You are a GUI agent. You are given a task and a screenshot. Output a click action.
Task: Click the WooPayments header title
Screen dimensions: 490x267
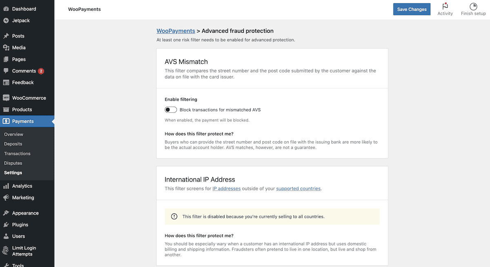point(84,9)
